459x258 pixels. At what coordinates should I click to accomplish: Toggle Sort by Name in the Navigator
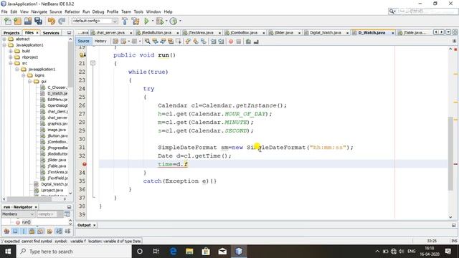[x=59, y=231]
